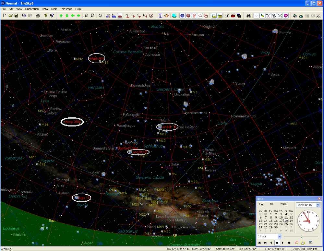Click the time rate slider in Time panel
Viewport: 324px width, 251px height.
(x=301, y=236)
